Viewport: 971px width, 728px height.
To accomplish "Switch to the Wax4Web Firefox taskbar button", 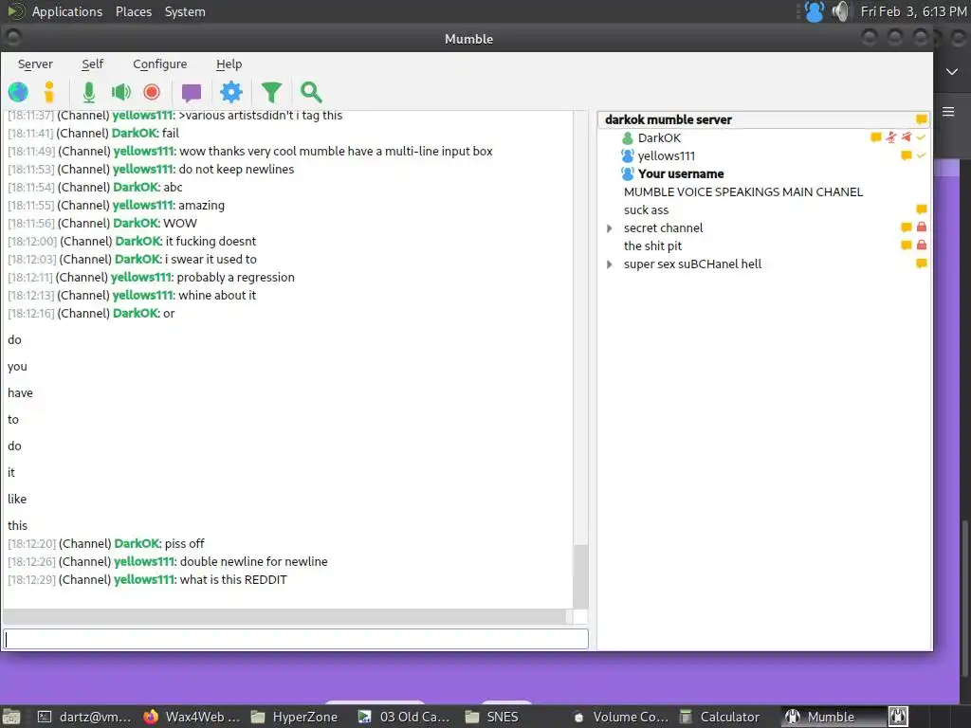I will pyautogui.click(x=192, y=717).
